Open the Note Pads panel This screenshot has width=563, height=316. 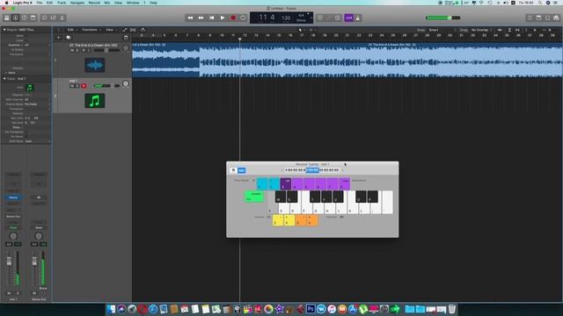click(x=538, y=18)
